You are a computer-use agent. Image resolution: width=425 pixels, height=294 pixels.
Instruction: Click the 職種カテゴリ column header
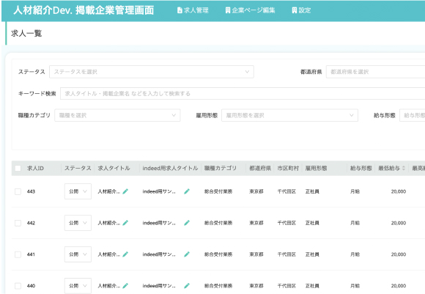point(221,168)
